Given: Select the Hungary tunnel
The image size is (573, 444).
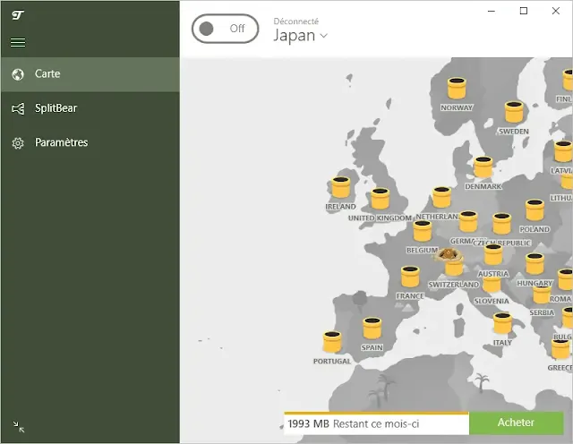Looking at the screenshot, I should [535, 264].
